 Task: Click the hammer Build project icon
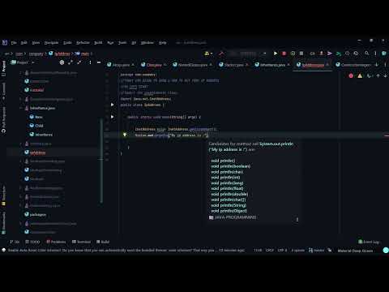[x=221, y=54]
